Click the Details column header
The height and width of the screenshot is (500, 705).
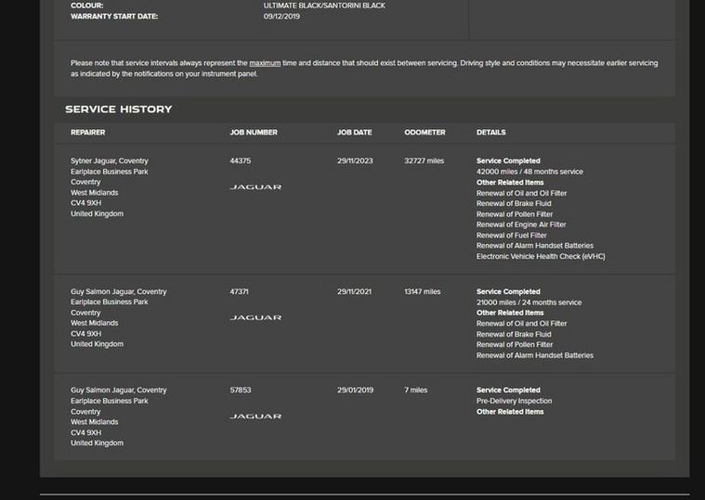(x=490, y=133)
